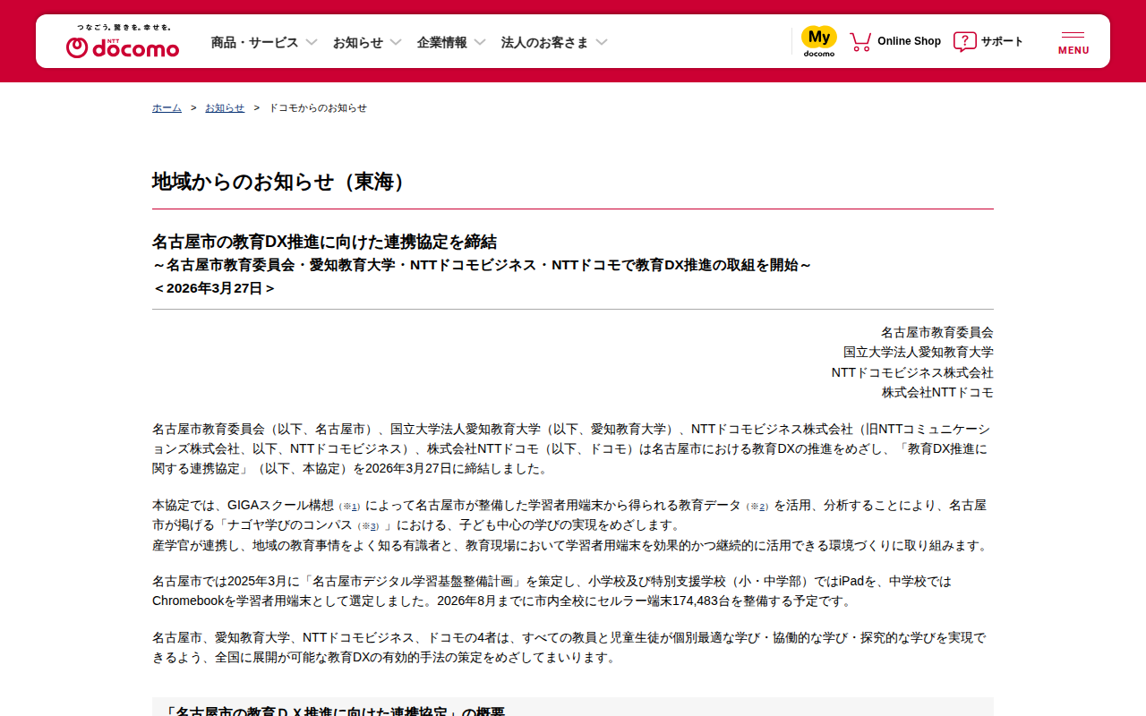
Task: Expand the 商品・サービス chevron
Action: click(312, 42)
